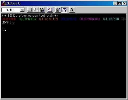Click the COLOR=GREEN text in console
Viewport: 128px width, 100px height.
27,19
